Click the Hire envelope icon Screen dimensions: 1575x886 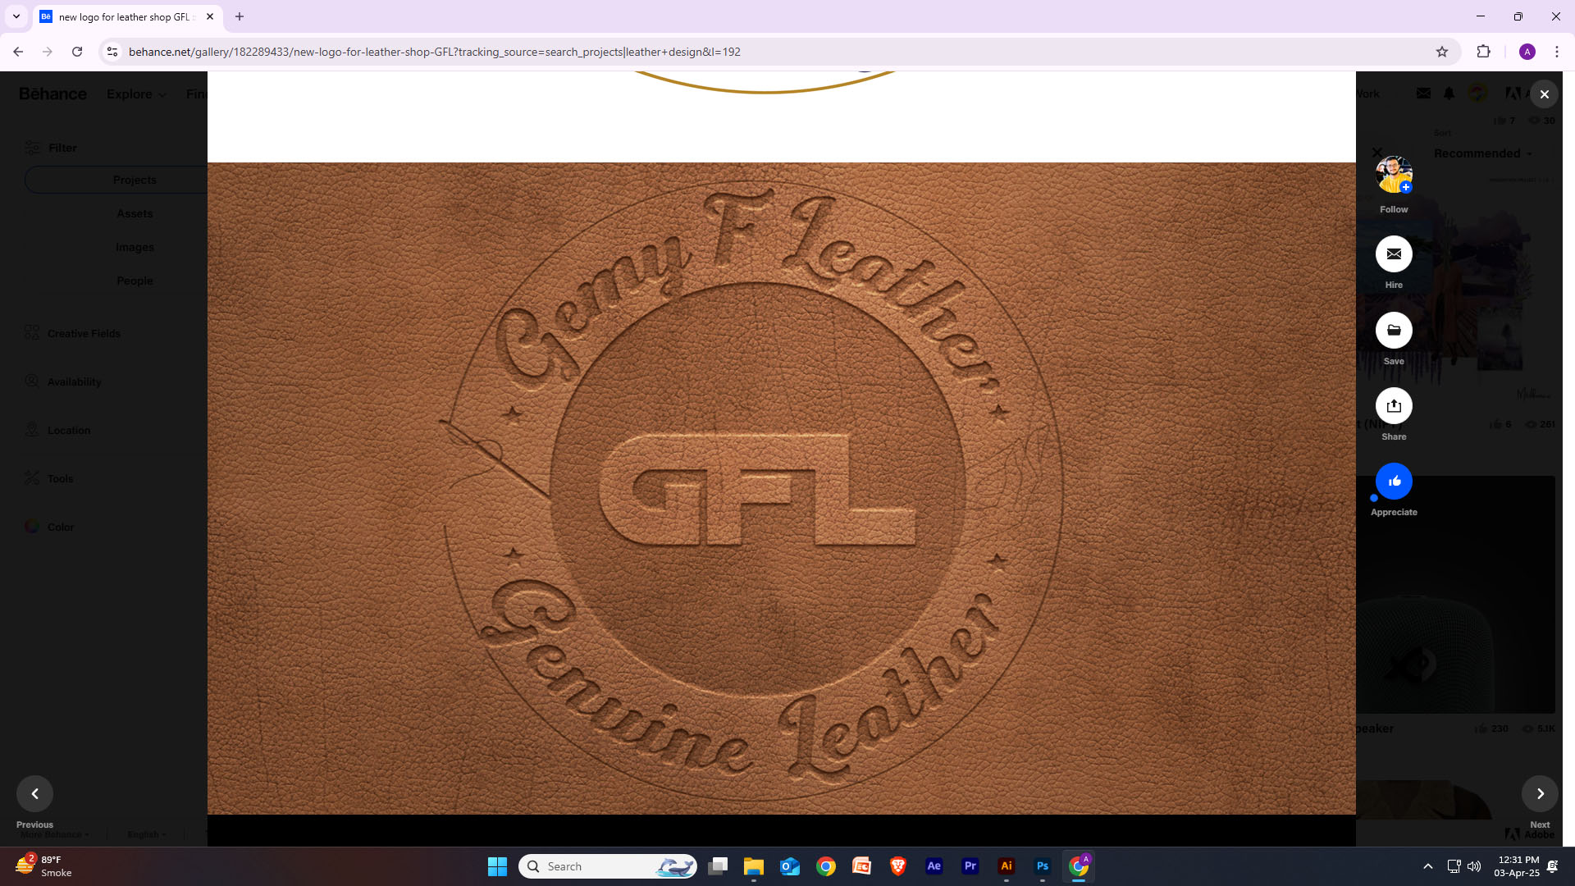pyautogui.click(x=1394, y=254)
